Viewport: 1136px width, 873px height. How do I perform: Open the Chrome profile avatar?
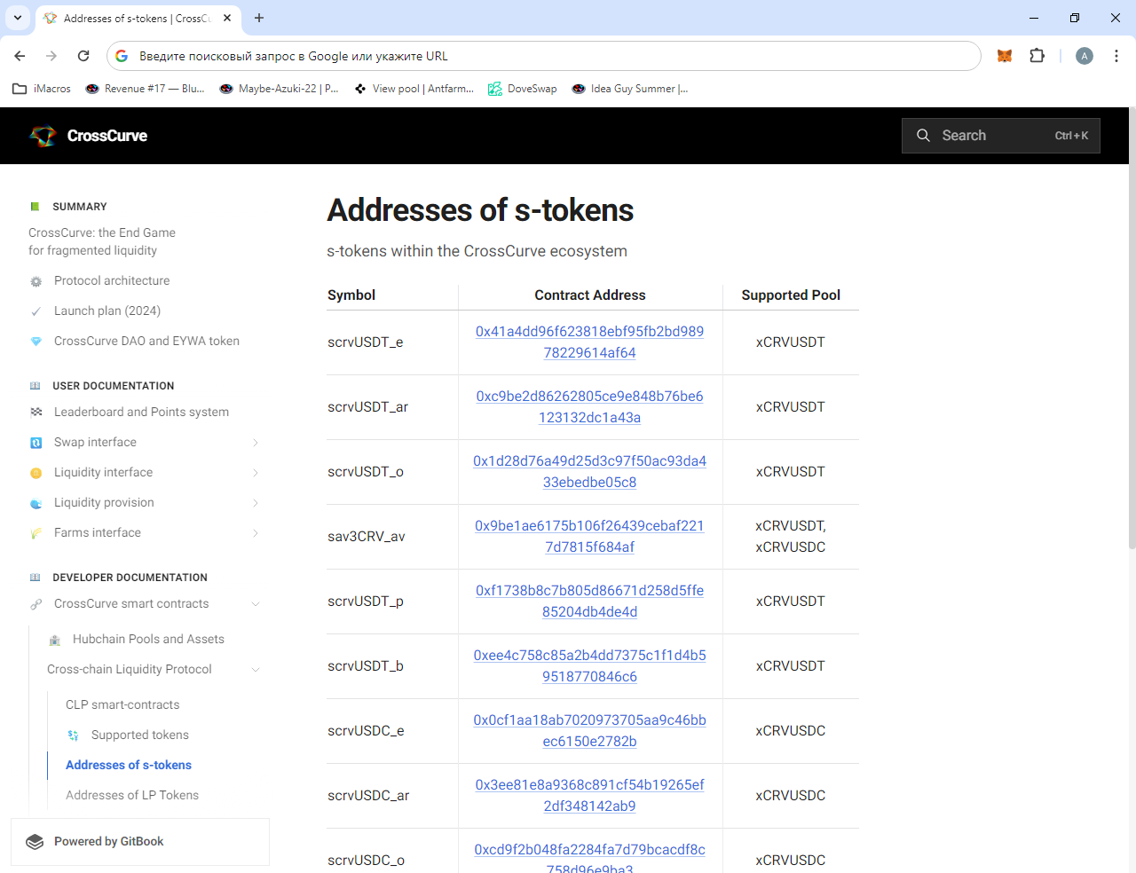click(1084, 56)
